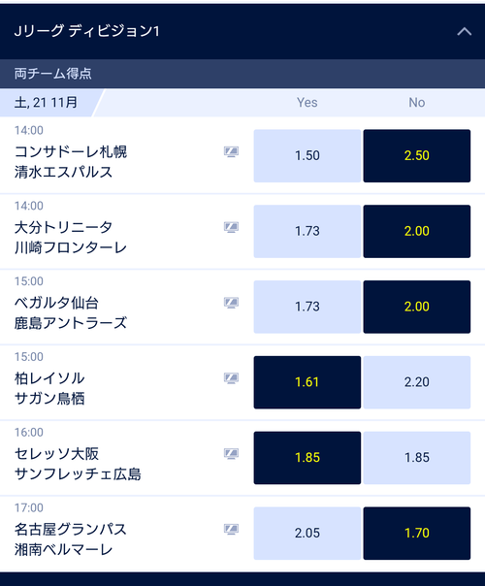Select the 土, 21 11月 date tab
The width and height of the screenshot is (485, 586).
(47, 103)
